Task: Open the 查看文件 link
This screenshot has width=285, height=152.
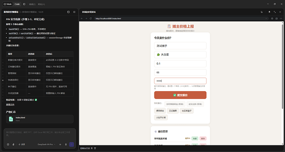Action: pyautogui.click(x=10, y=104)
